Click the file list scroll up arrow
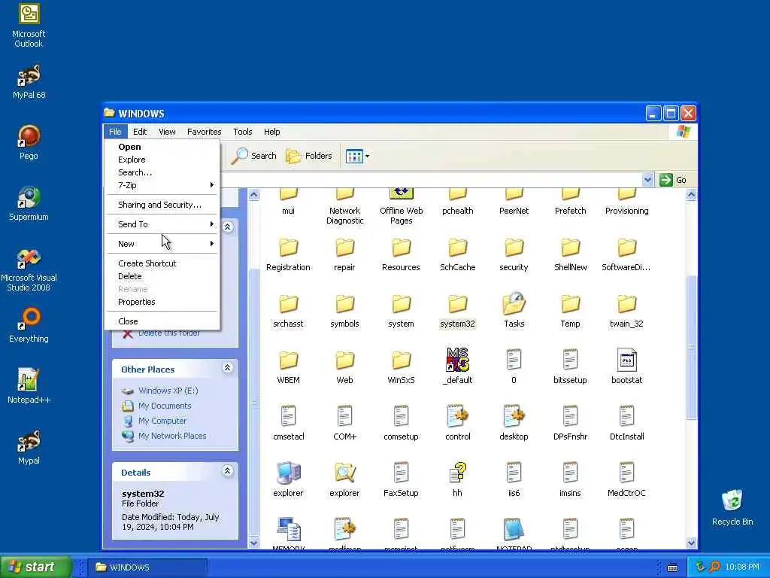 691,195
